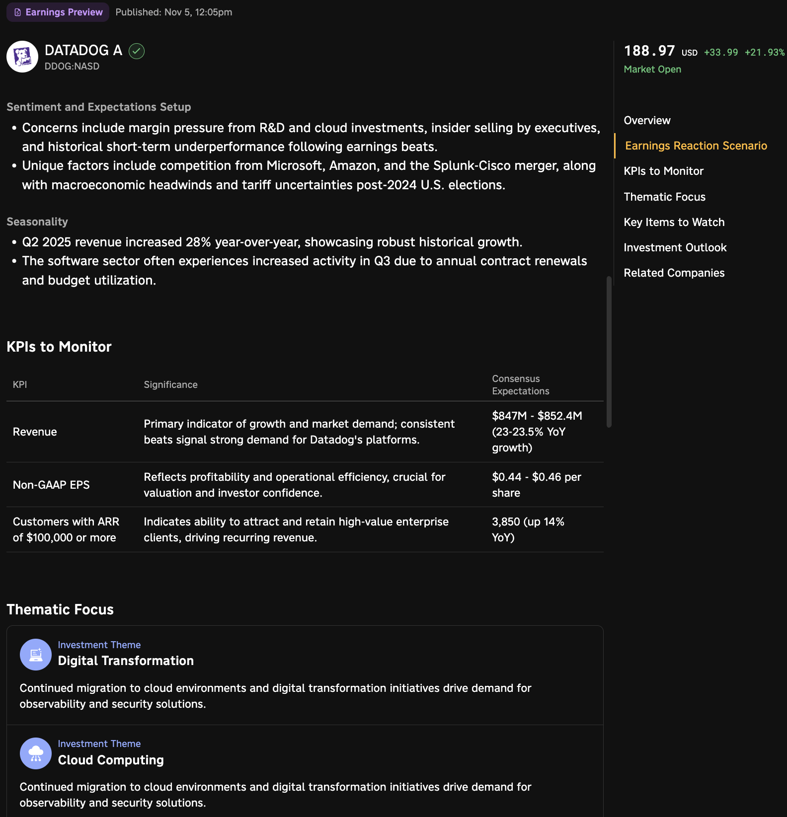The width and height of the screenshot is (787, 817).
Task: Click the KPI column header
Action: [20, 384]
